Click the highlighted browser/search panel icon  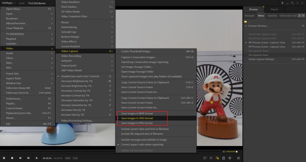pyautogui.click(x=217, y=158)
